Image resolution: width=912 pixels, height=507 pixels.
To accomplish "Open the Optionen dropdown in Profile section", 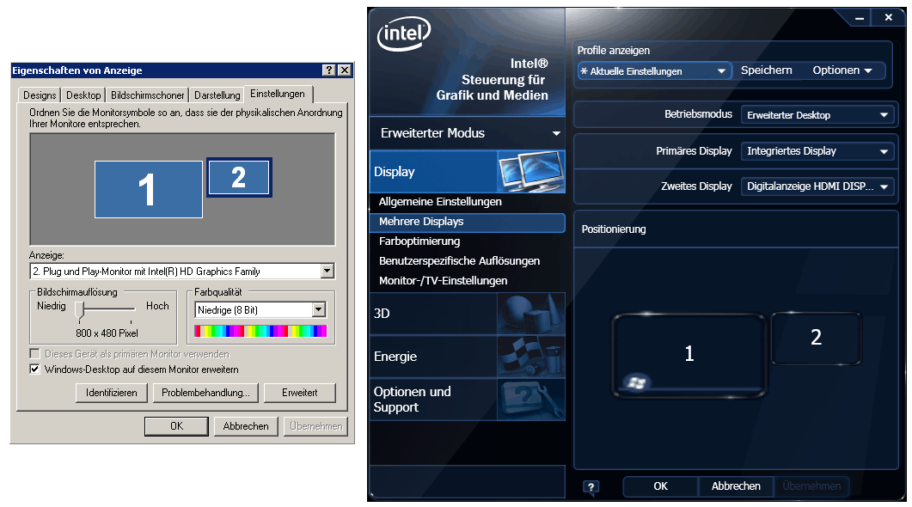I will click(842, 70).
